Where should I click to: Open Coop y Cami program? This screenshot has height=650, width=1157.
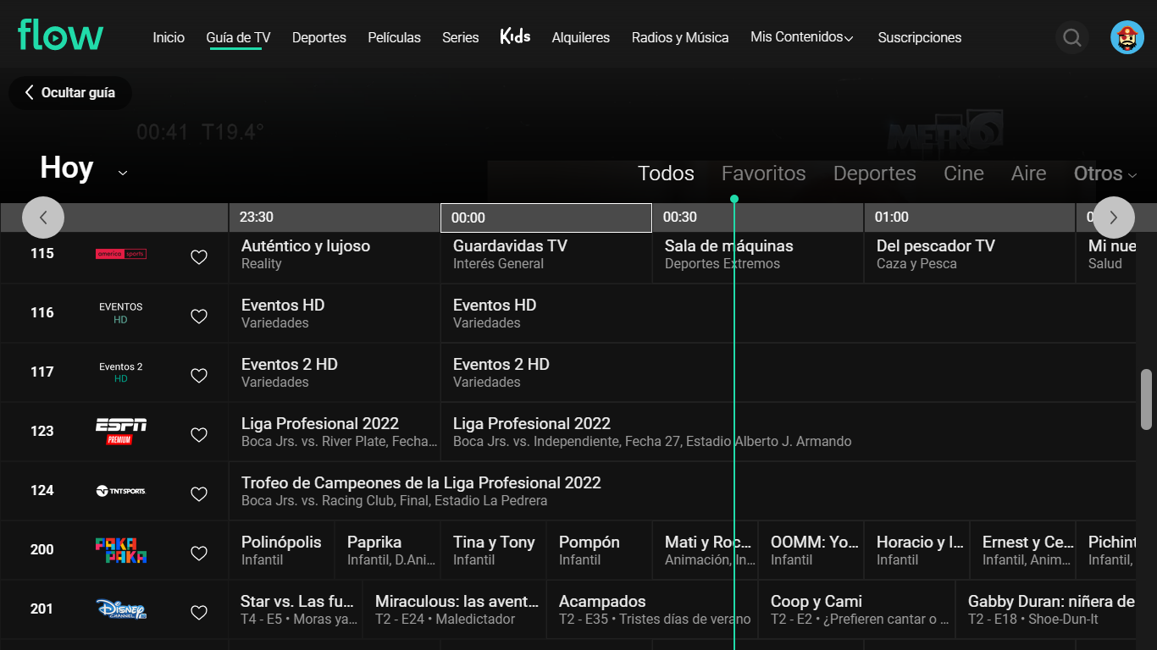(856, 609)
